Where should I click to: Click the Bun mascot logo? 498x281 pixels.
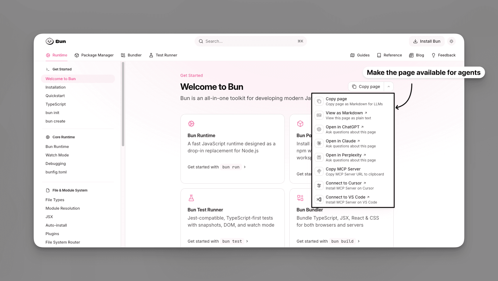pyautogui.click(x=49, y=41)
